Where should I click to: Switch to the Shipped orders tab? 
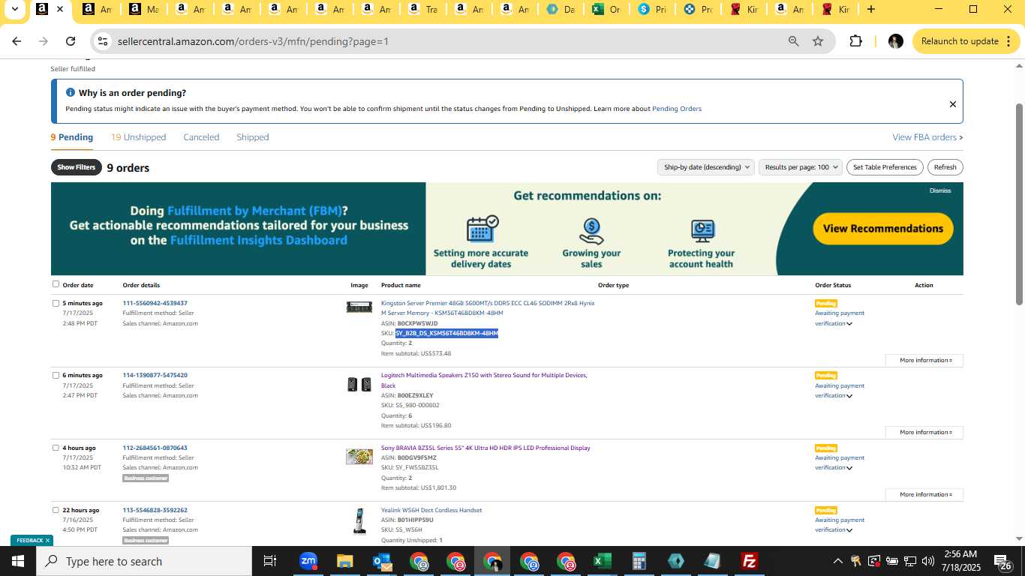click(253, 137)
